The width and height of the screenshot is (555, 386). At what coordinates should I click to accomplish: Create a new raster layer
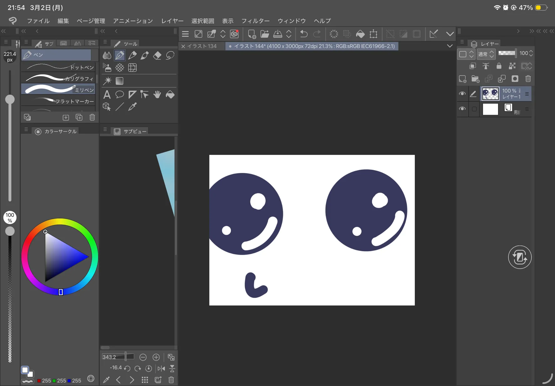[462, 79]
